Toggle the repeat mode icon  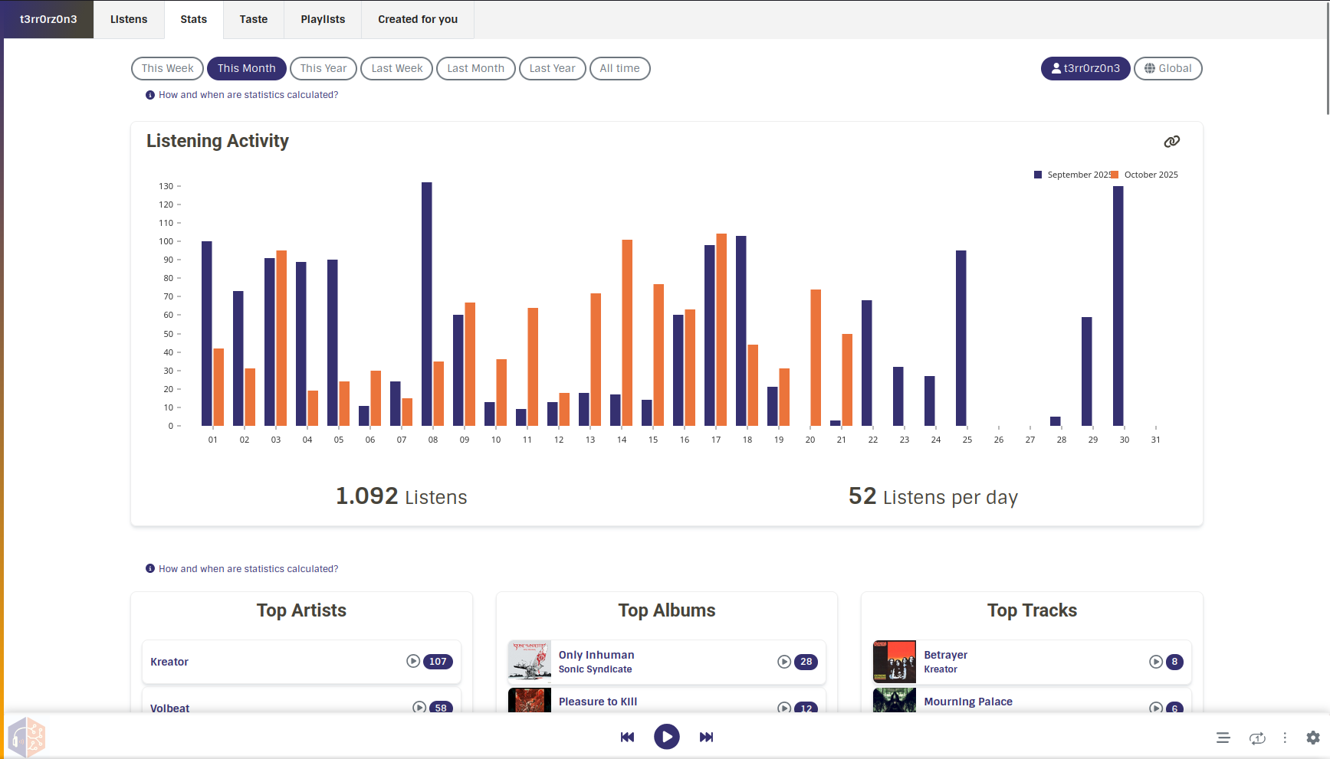pyautogui.click(x=1257, y=738)
